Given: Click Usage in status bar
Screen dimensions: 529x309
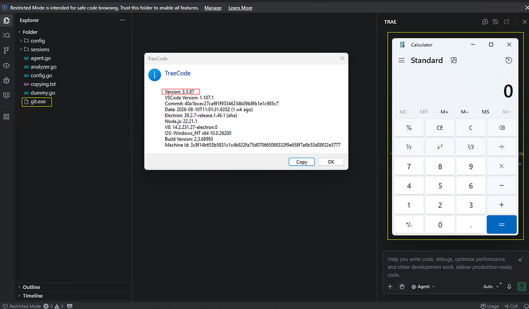Looking at the screenshot, I should pos(490,306).
